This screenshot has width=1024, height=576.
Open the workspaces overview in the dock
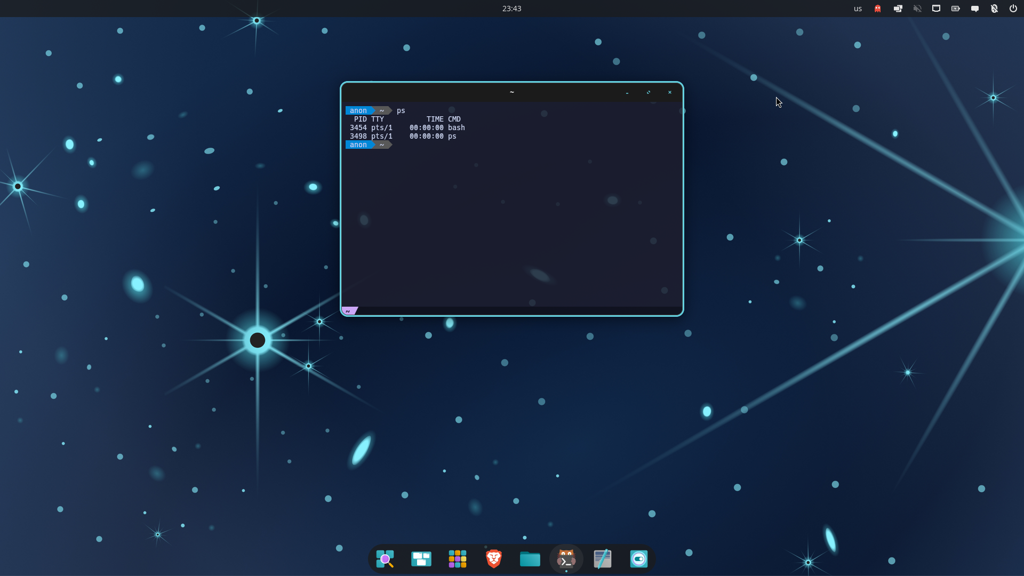(421, 558)
